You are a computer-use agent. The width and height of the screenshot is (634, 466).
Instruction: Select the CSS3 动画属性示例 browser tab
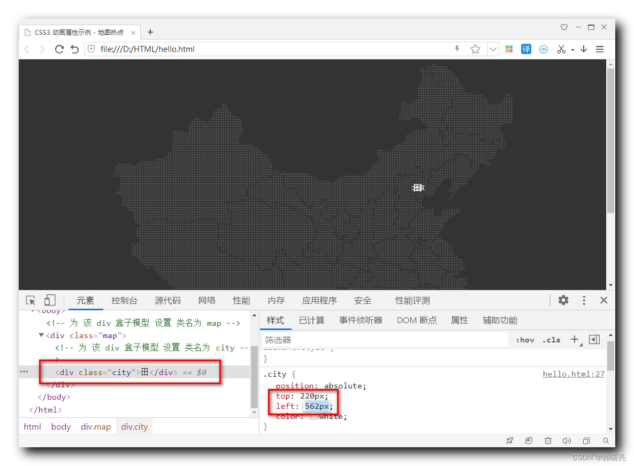click(80, 32)
